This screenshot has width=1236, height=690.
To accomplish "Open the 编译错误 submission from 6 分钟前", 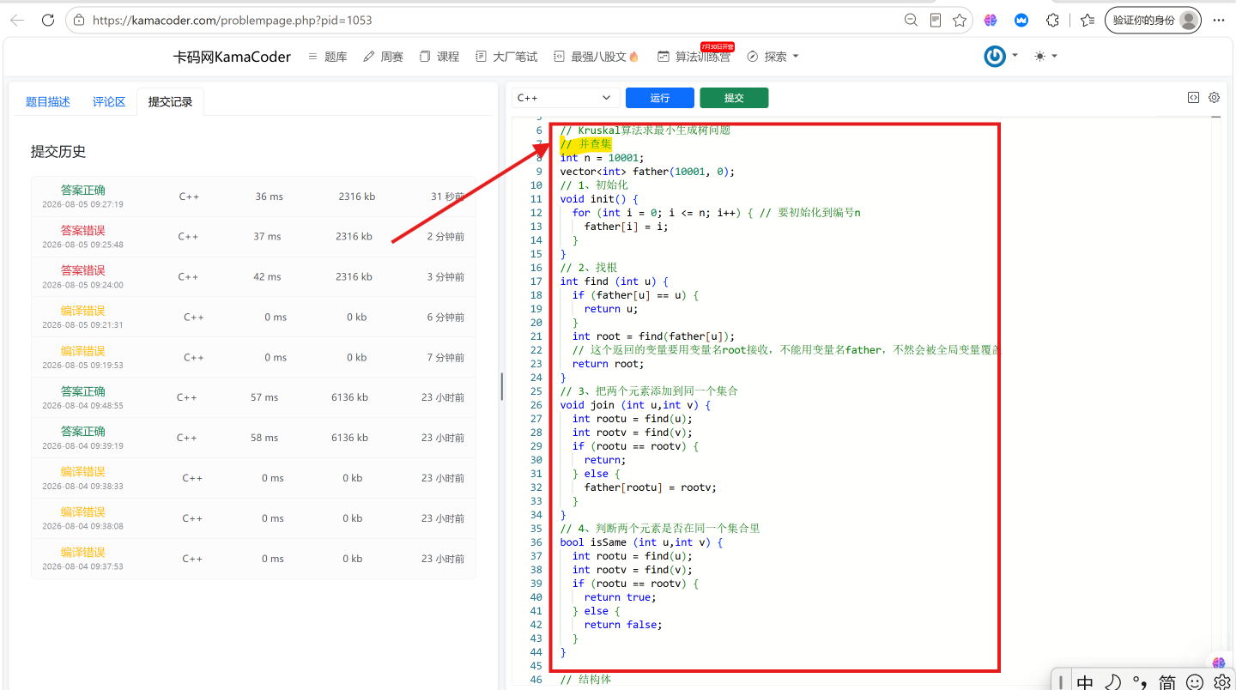I will [x=253, y=318].
